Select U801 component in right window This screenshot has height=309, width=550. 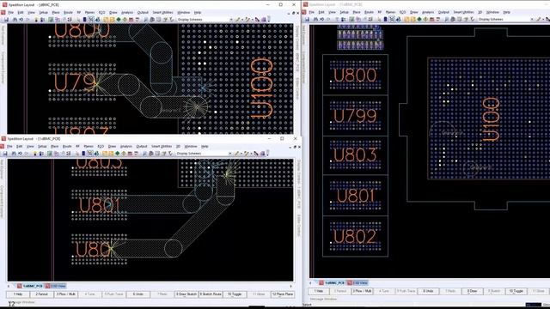click(x=355, y=196)
